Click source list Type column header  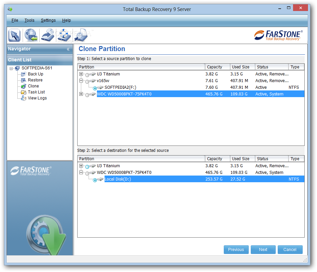(296, 67)
